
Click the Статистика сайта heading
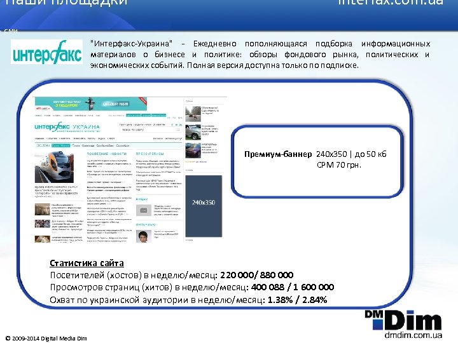click(x=87, y=263)
